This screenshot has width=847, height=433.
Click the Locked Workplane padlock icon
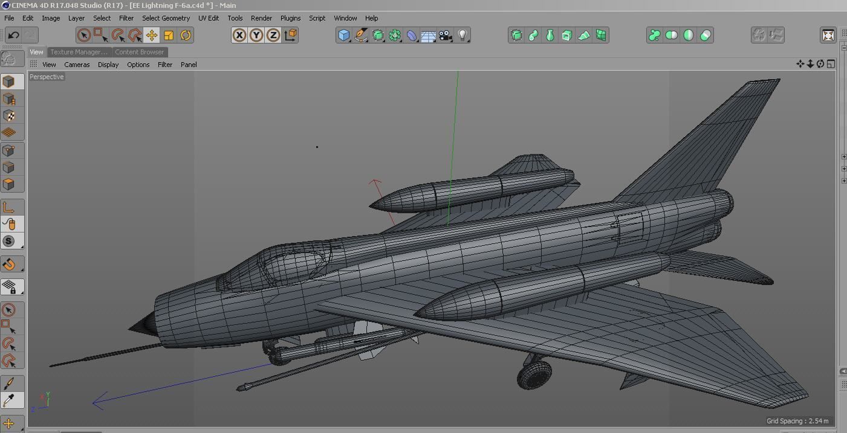9,287
